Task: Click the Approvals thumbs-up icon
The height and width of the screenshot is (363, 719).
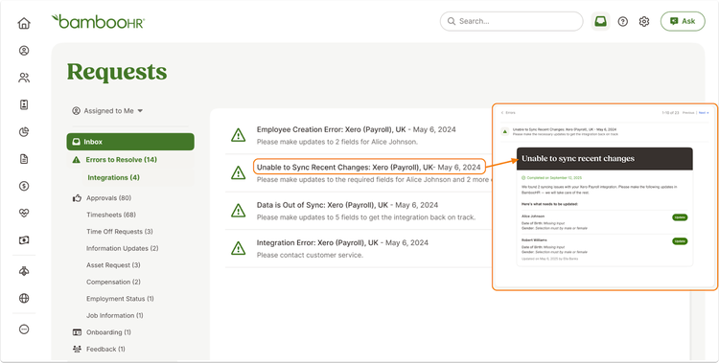Action: pos(77,198)
